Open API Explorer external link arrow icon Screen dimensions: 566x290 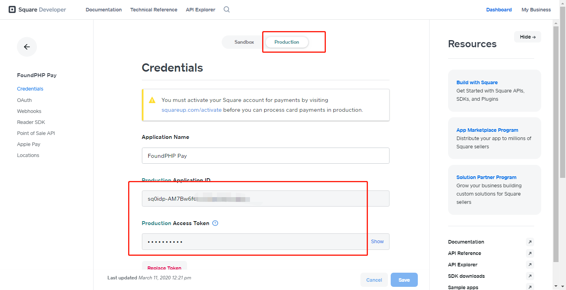[530, 265]
